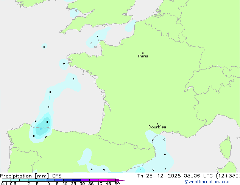Select the 1–2 mm legend color swatch

(x=24, y=180)
